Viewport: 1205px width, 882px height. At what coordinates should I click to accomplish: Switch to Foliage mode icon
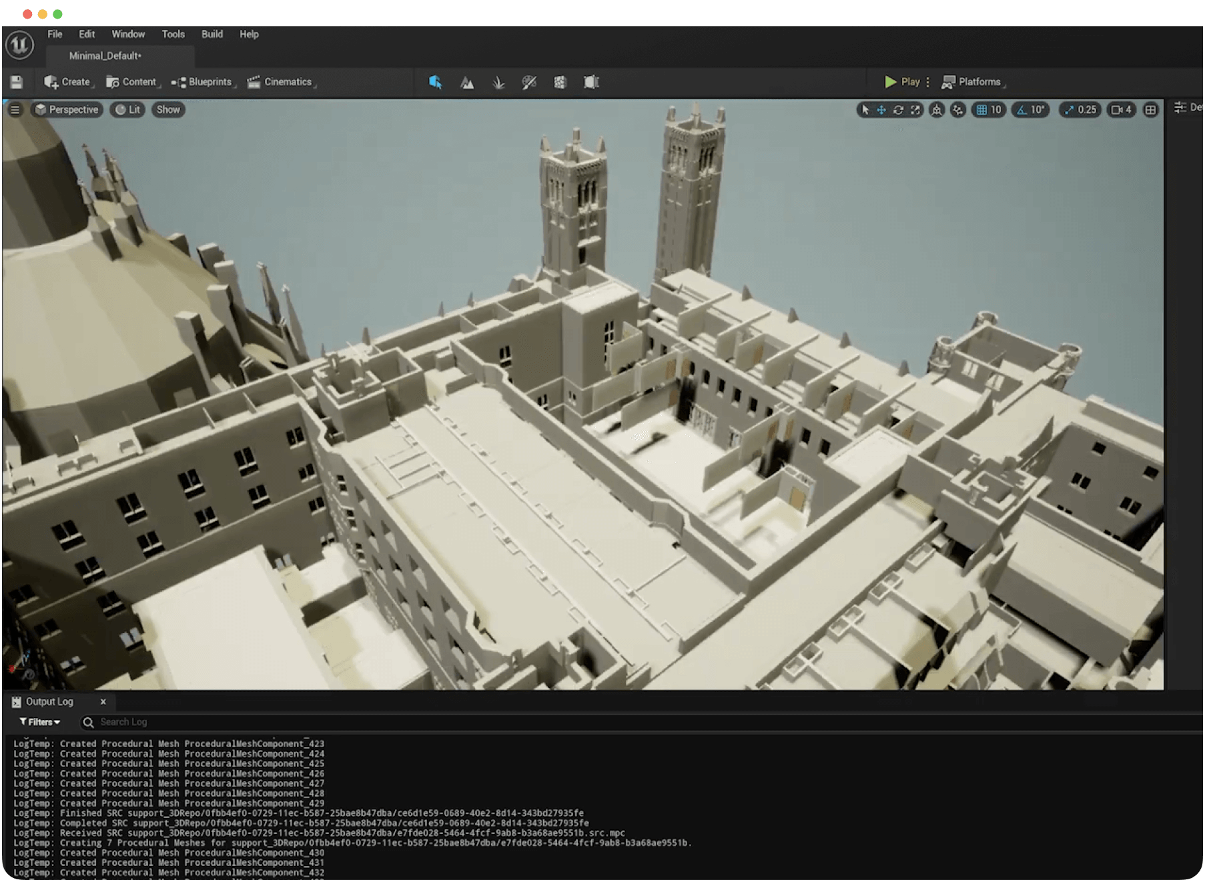(x=498, y=83)
